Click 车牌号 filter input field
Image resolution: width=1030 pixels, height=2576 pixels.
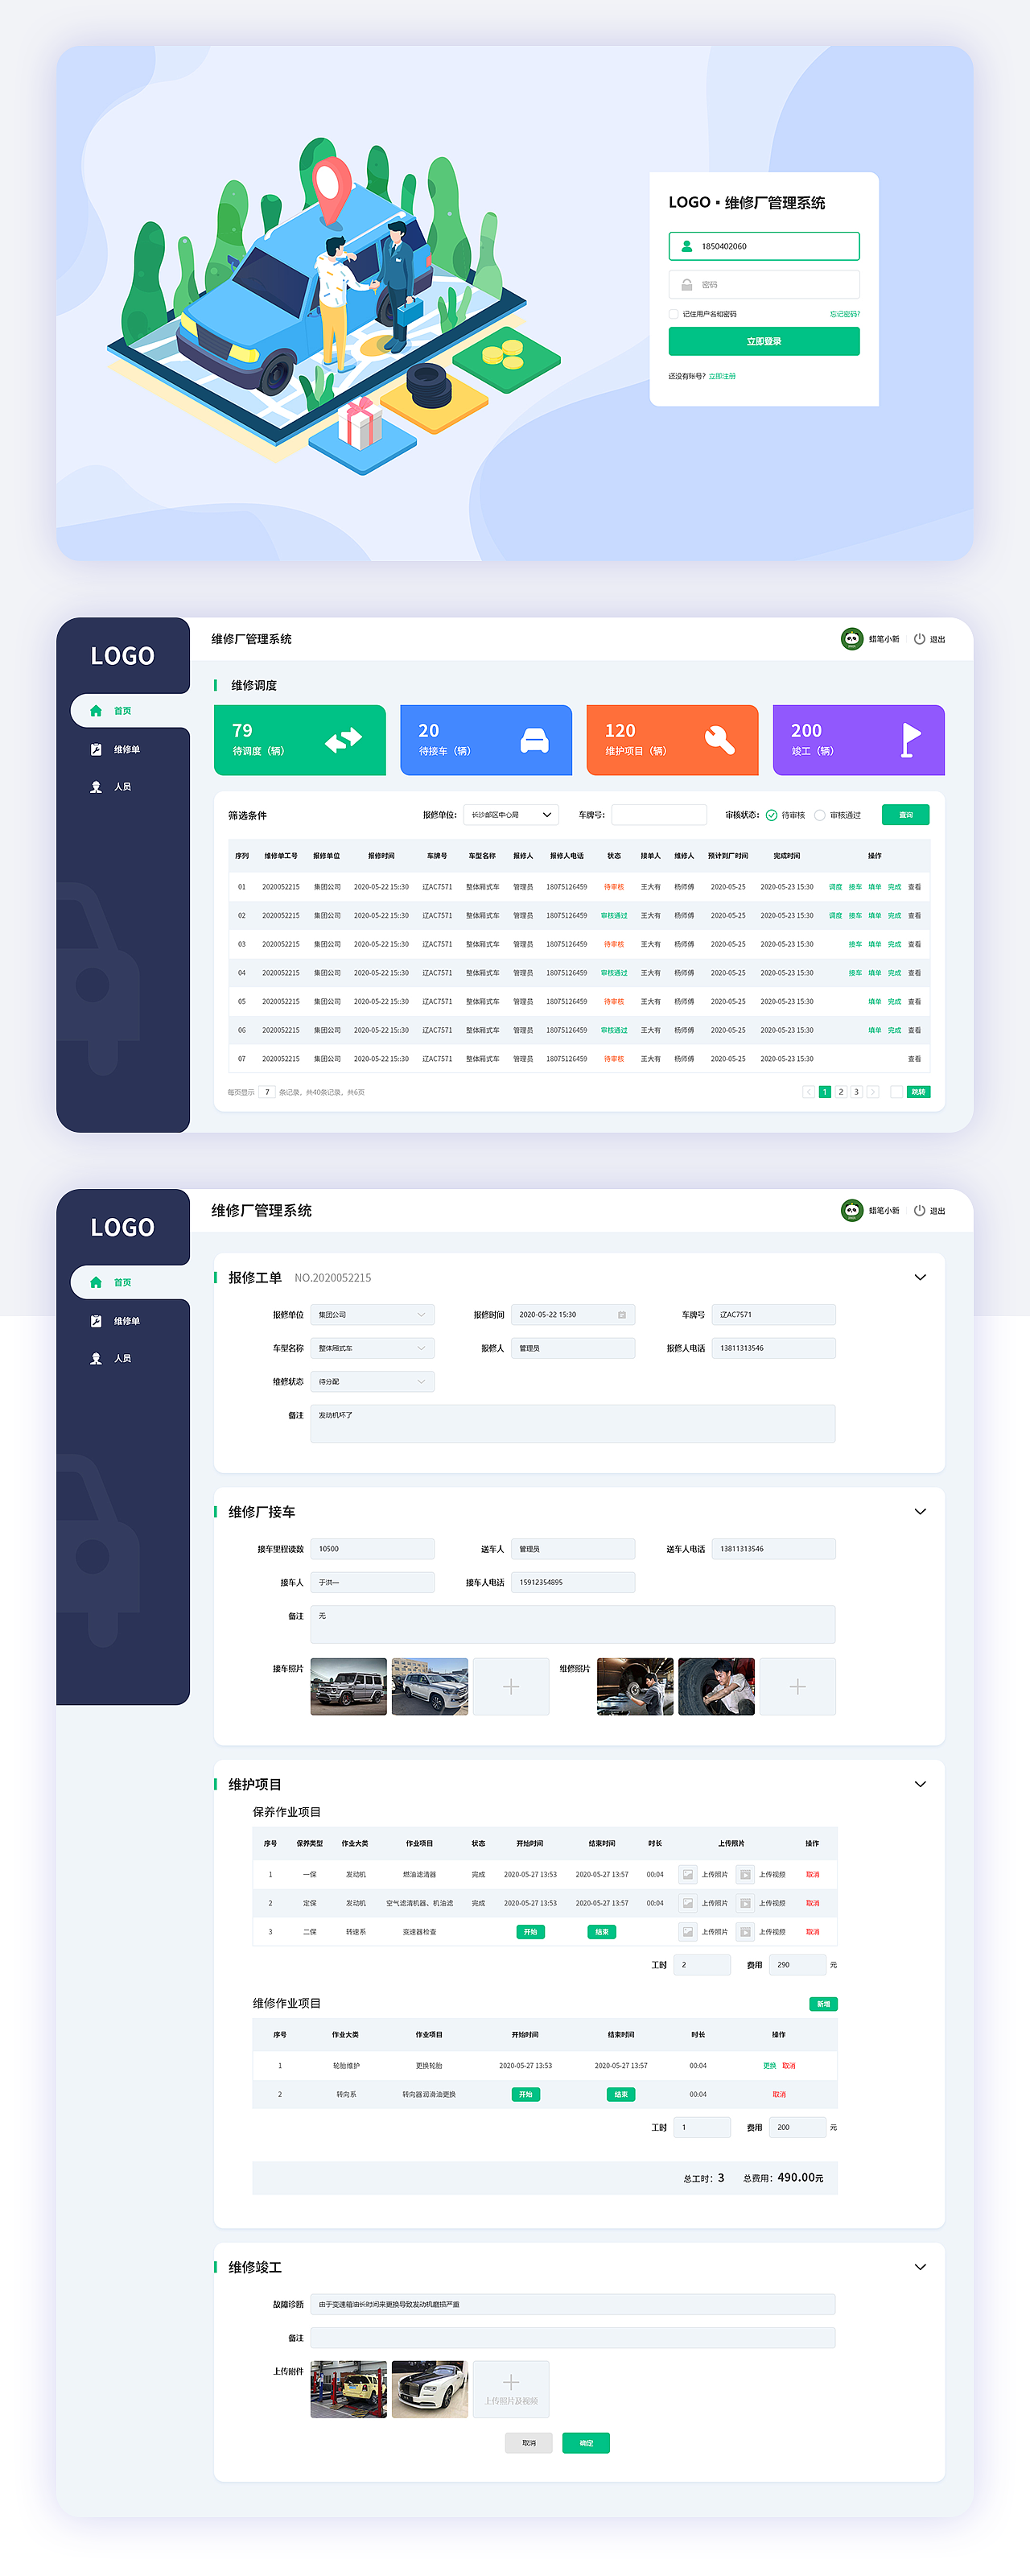tap(659, 815)
